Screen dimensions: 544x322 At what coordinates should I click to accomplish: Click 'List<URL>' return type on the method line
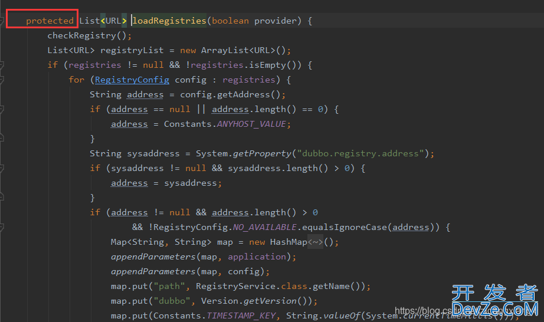click(x=103, y=21)
